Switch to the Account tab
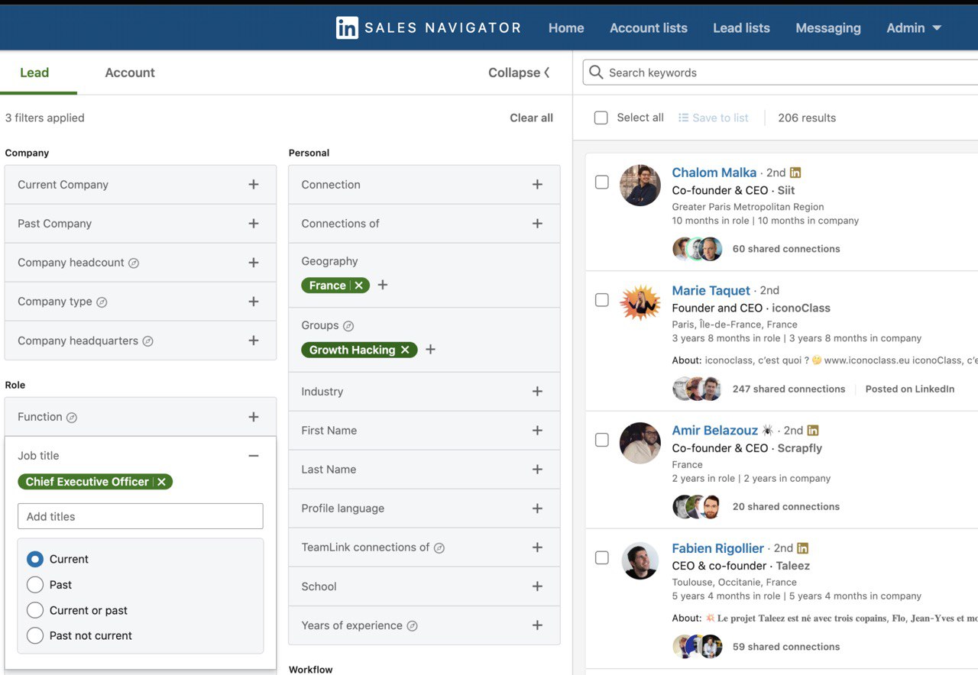 click(129, 73)
